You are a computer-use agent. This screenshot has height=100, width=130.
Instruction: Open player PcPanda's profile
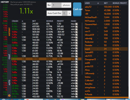[x=88, y=94]
